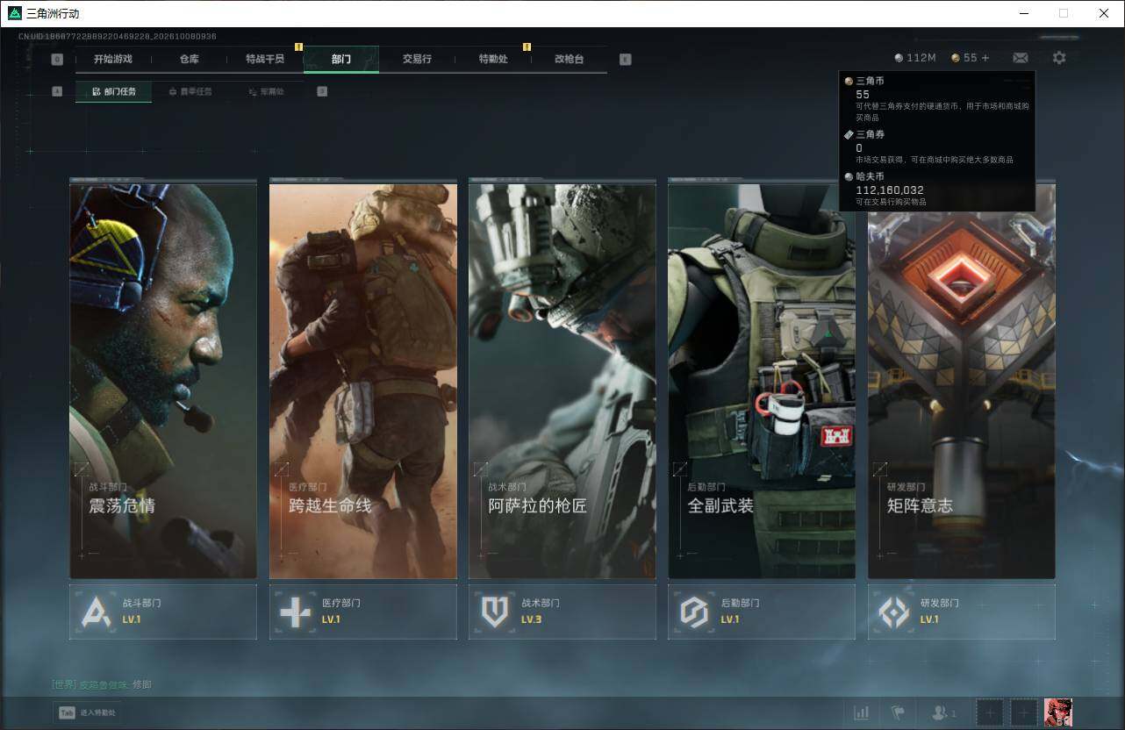
Task: Click the 战斗部门 emblem icon
Action: pyautogui.click(x=96, y=612)
